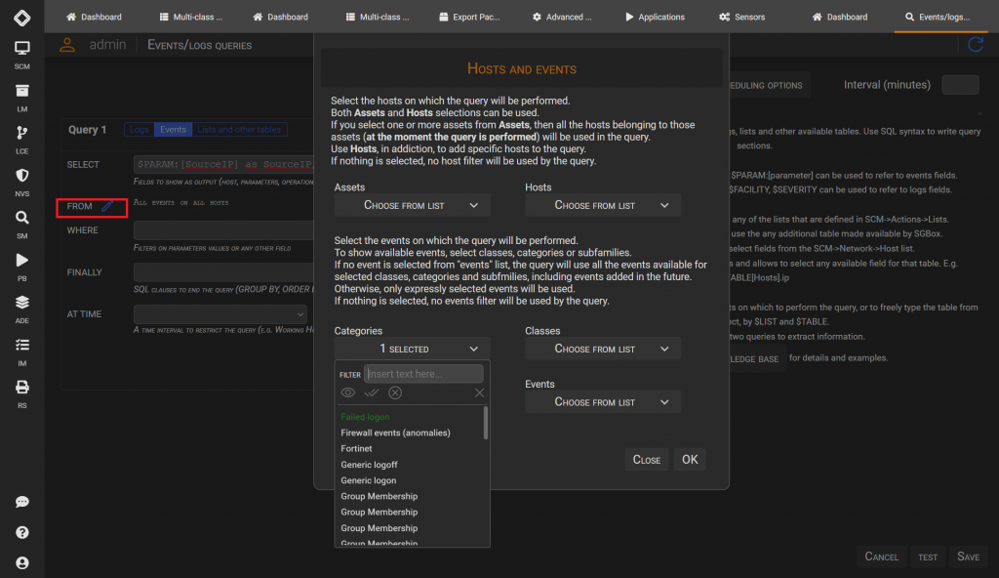The width and height of the screenshot is (999, 578).
Task: Click the pencil edit icon next to FROM
Action: [x=107, y=206]
